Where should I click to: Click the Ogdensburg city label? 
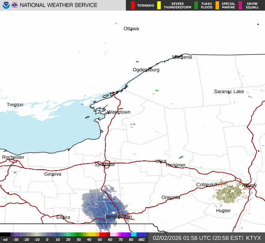pos(146,70)
